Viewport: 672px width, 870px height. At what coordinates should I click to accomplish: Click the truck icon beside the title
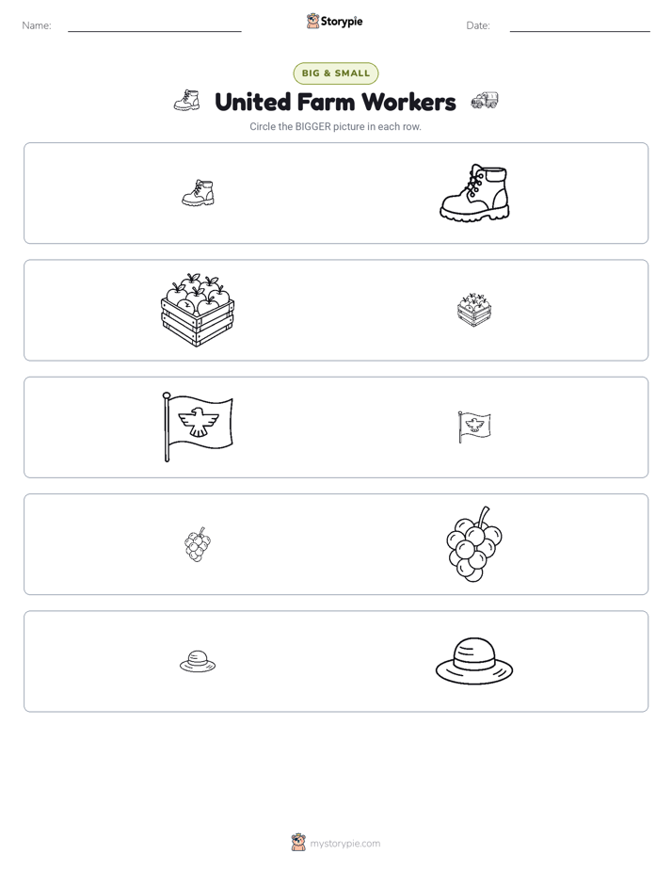[485, 101]
